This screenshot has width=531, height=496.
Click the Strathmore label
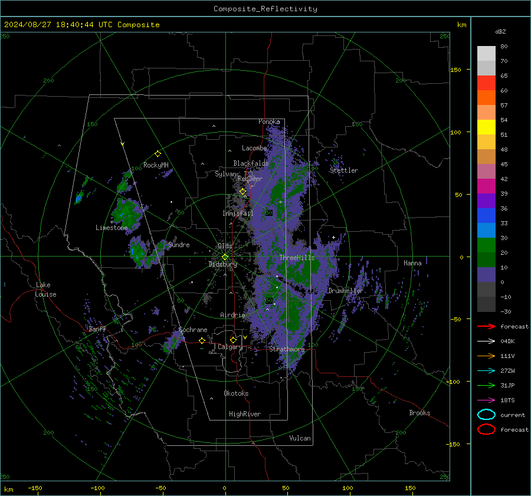click(x=287, y=349)
